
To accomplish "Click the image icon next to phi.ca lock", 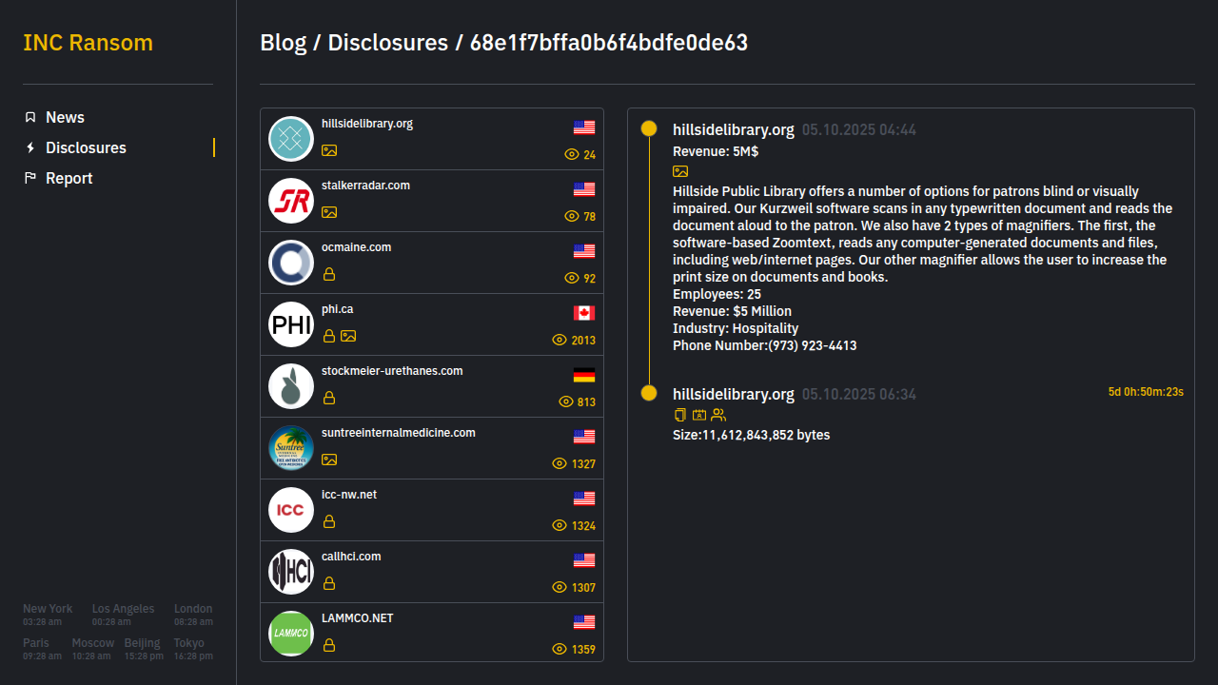I will click(348, 336).
